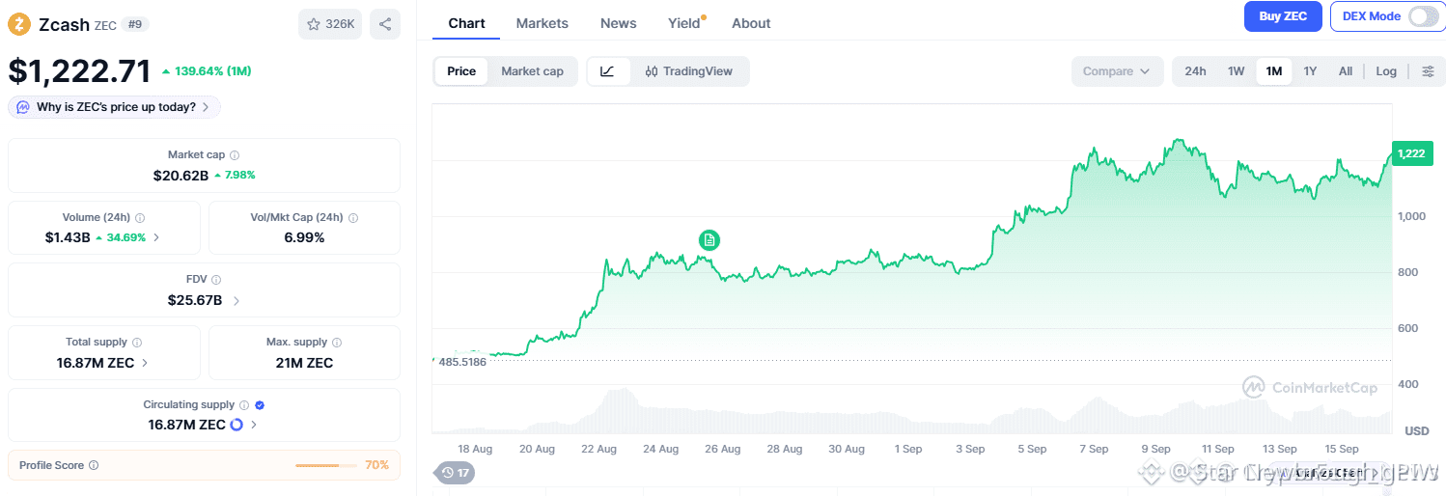
Task: Click the Buy ZEC button
Action: (x=1283, y=16)
